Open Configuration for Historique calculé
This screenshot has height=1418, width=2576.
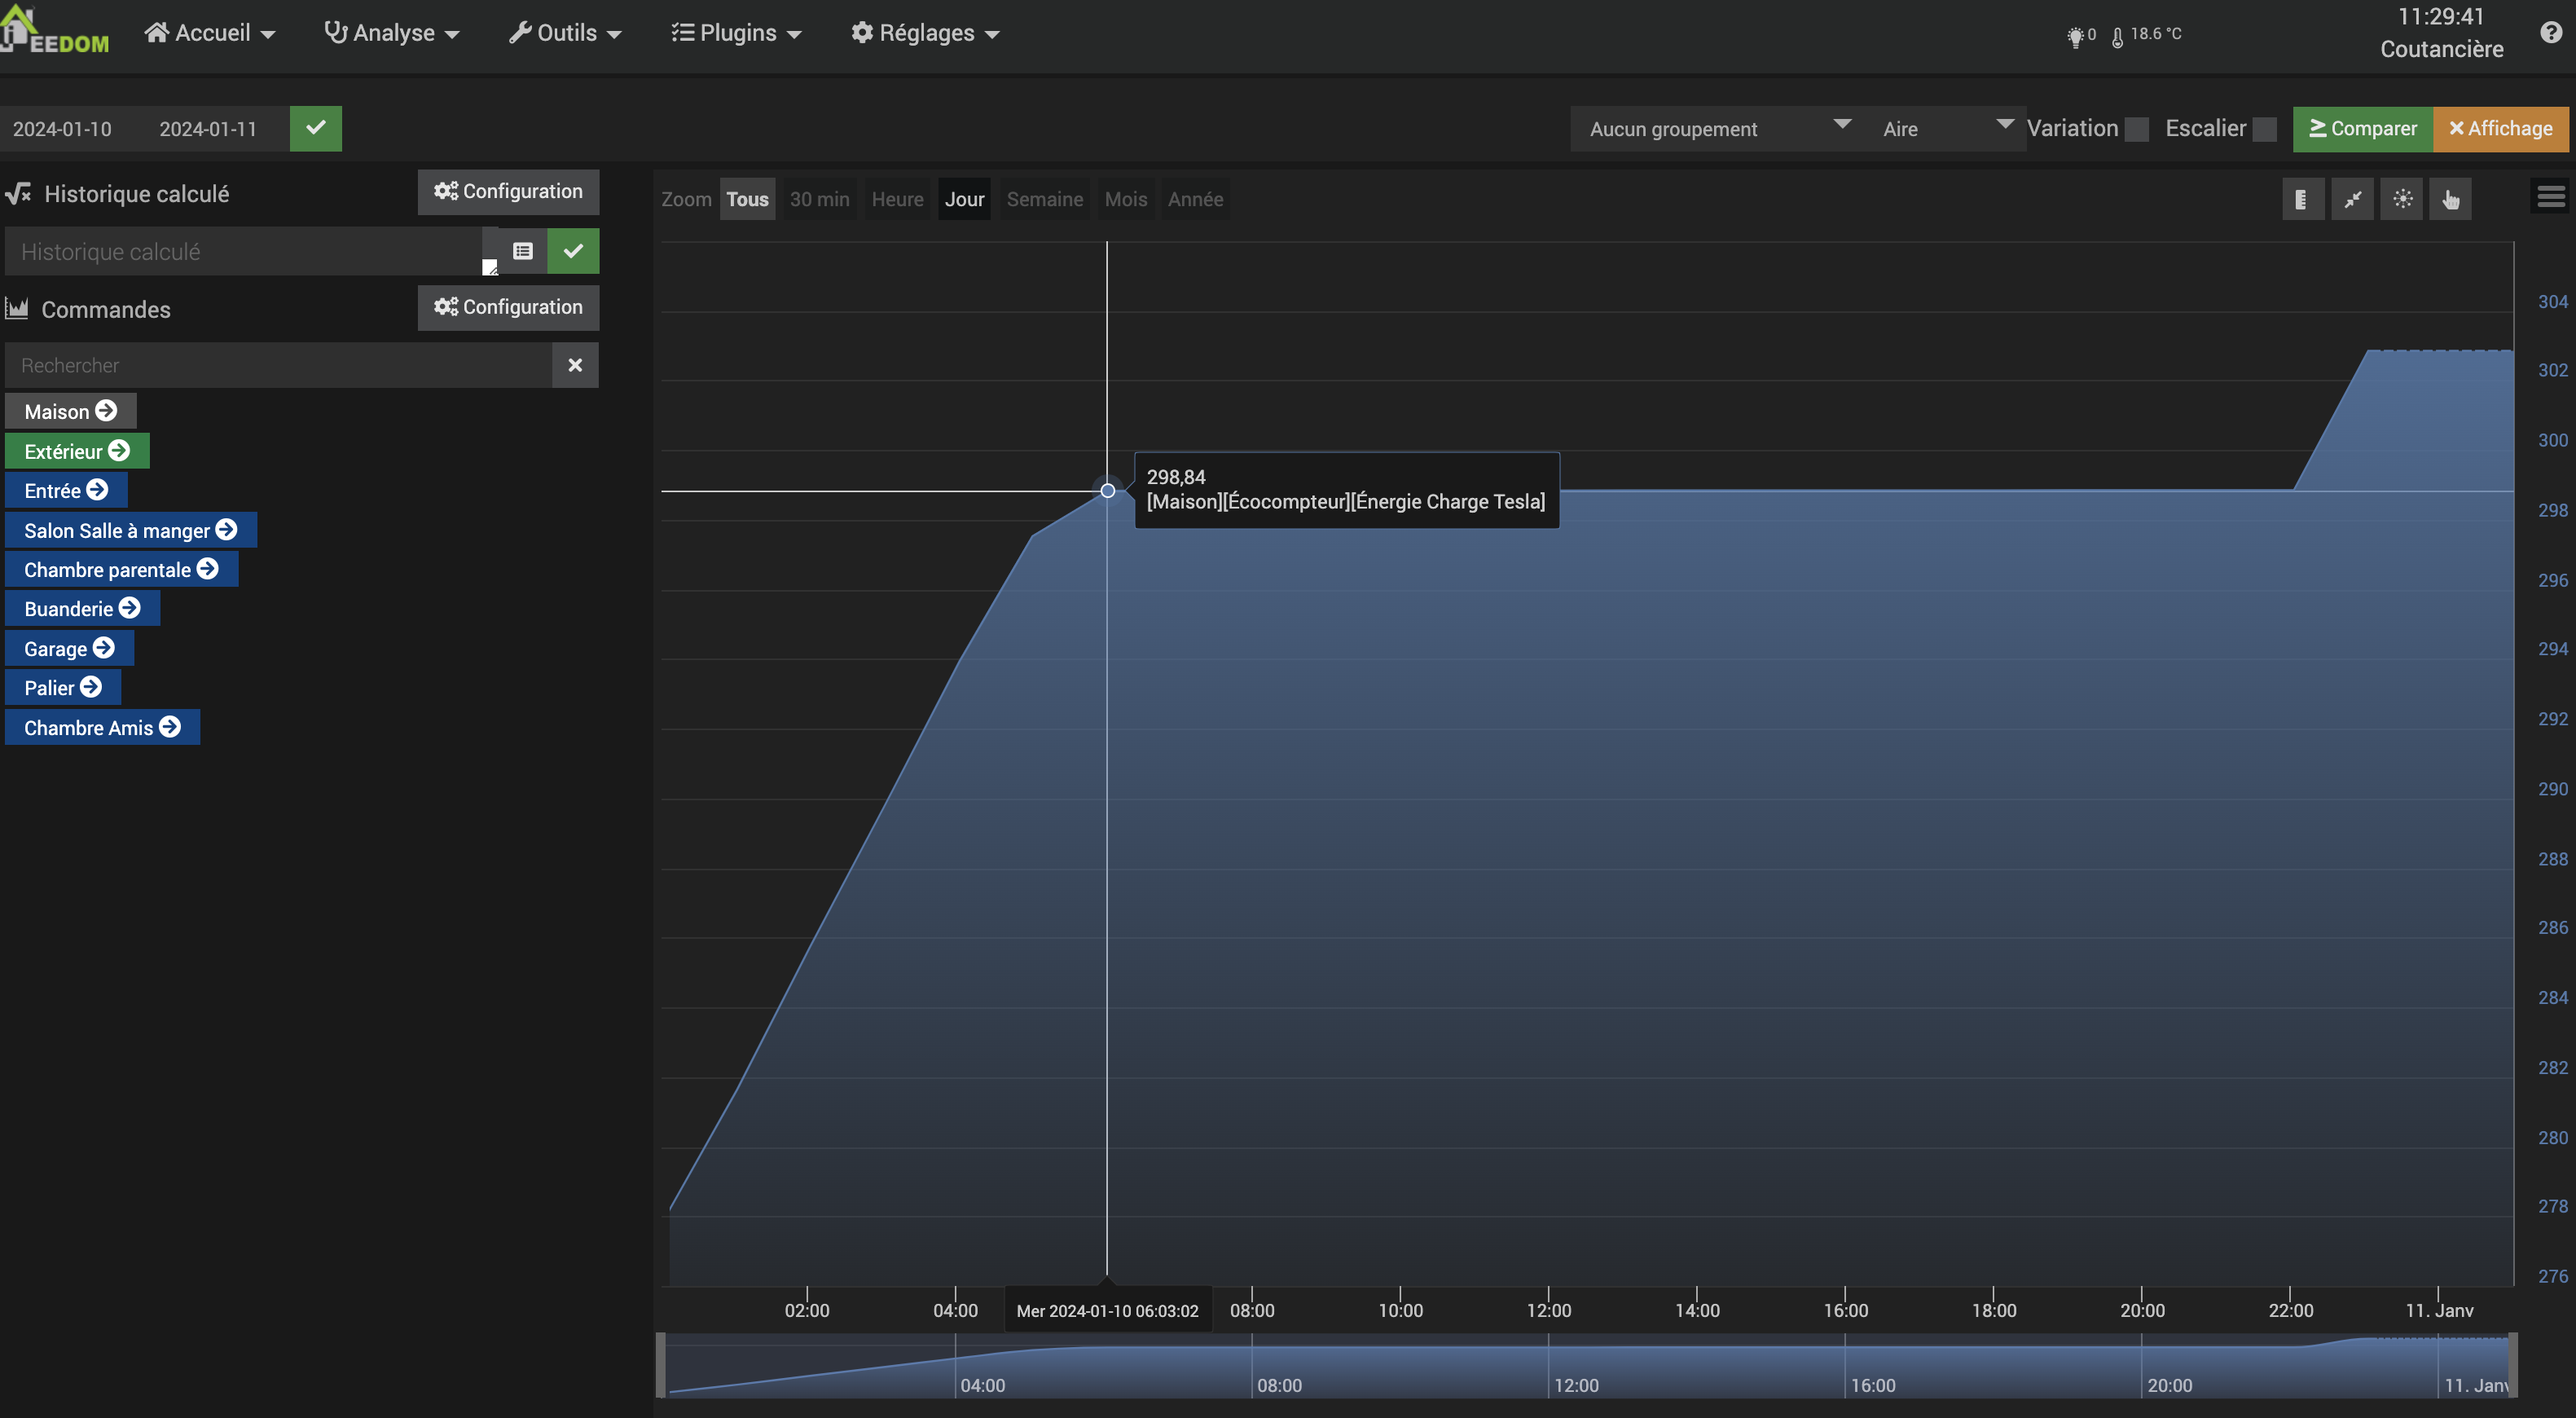[x=508, y=191]
